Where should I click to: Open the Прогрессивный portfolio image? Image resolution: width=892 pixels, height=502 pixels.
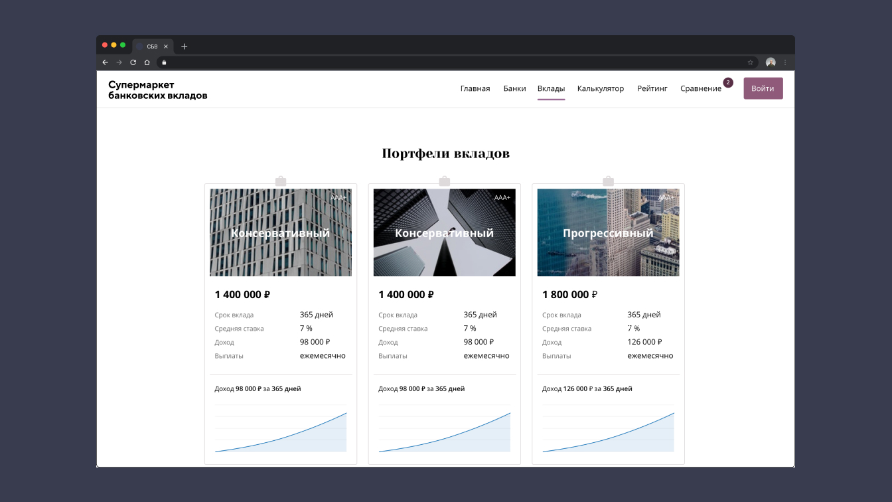tap(608, 232)
